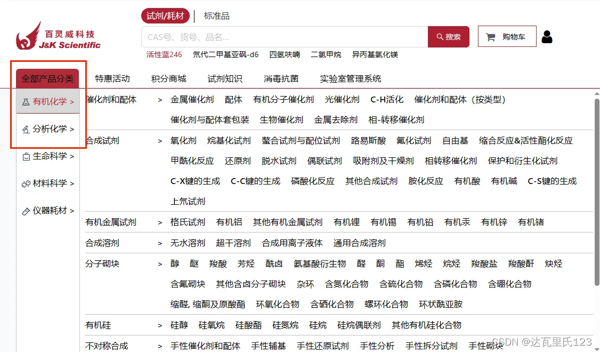Focus the CAS号、货号、品名 search field

point(285,37)
